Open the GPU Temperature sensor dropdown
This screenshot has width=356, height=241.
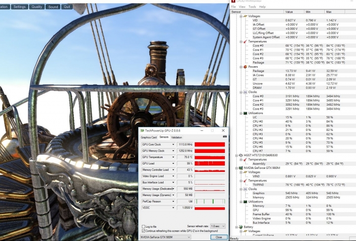(173, 157)
